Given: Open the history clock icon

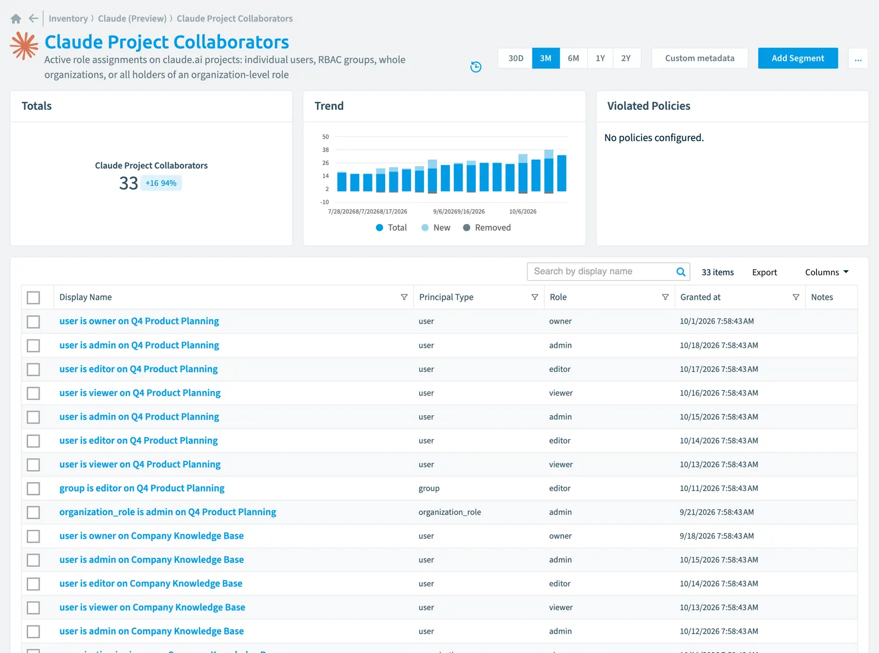Looking at the screenshot, I should 476,67.
